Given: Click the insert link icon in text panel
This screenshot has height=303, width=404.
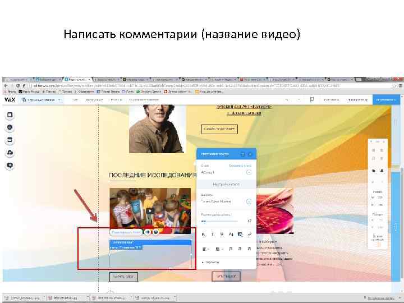Looking at the screenshot, I should click(x=249, y=235).
